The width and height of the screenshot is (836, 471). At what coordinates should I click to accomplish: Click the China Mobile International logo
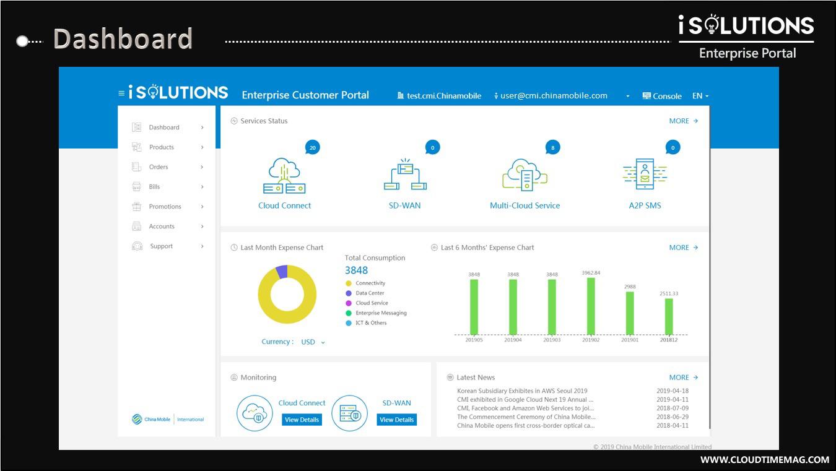168,419
